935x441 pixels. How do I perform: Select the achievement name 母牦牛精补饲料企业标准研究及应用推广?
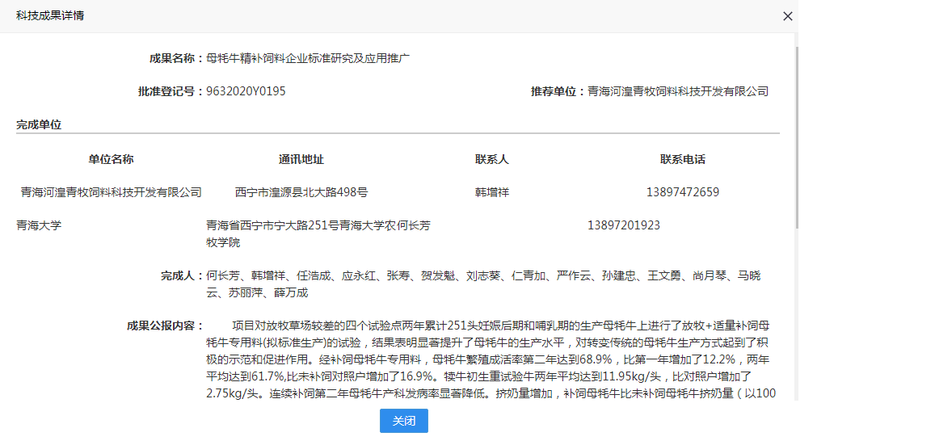click(308, 58)
